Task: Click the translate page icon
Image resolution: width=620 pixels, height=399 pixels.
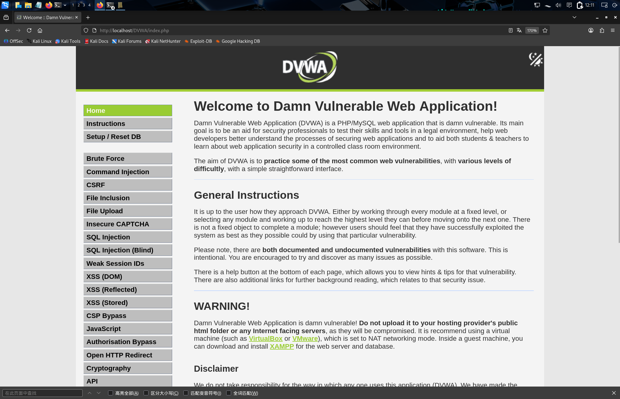Action: pyautogui.click(x=519, y=30)
